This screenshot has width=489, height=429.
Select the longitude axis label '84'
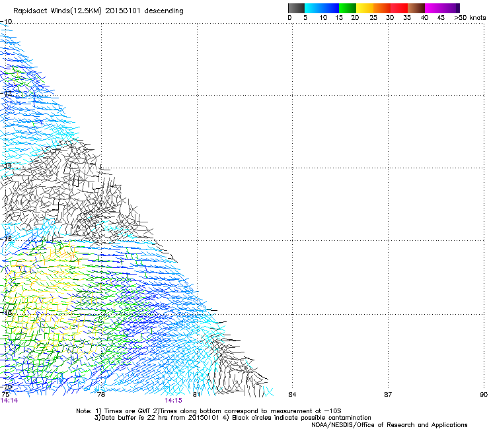pyautogui.click(x=292, y=395)
